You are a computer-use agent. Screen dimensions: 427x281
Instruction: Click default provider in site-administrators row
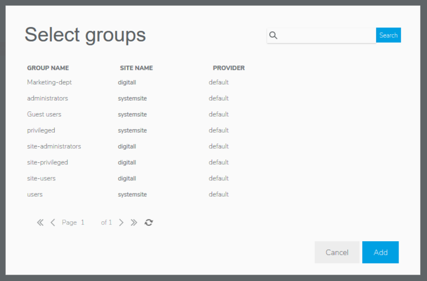(x=219, y=146)
